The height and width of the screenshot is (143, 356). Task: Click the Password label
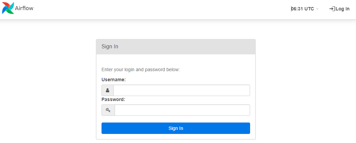coord(113,99)
